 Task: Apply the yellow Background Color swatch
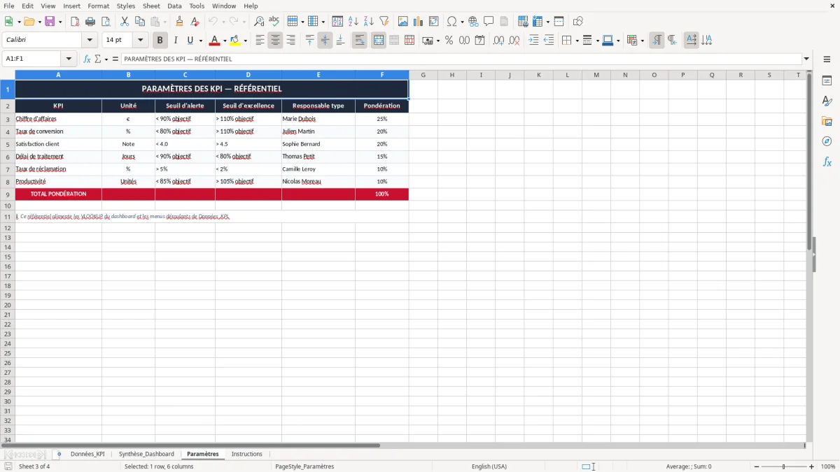point(235,41)
